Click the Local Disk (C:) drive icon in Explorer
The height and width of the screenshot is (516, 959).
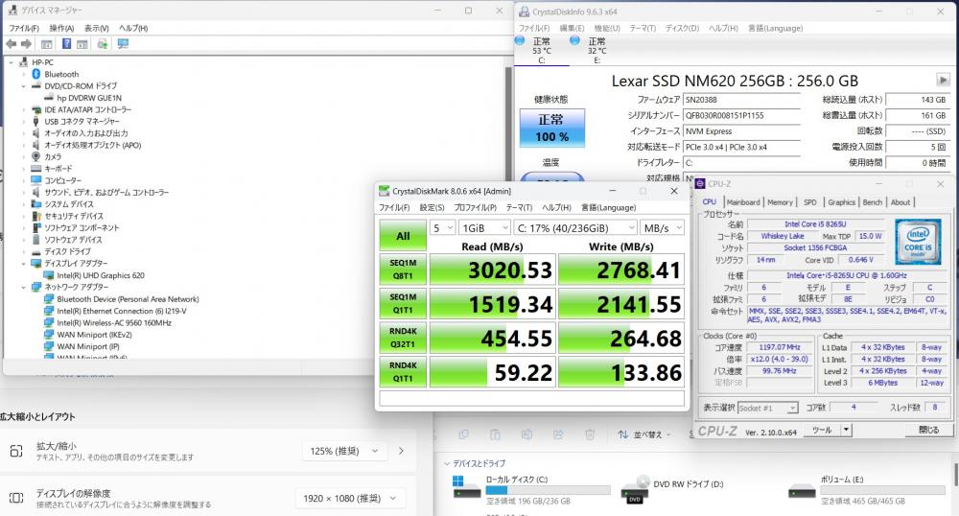467,487
